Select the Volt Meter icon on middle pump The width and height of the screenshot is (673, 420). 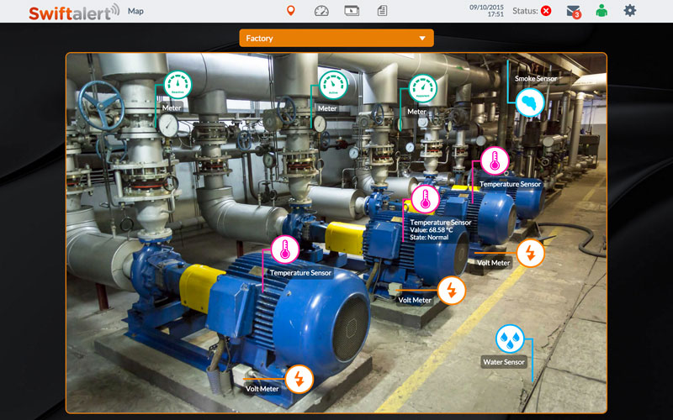(x=452, y=291)
